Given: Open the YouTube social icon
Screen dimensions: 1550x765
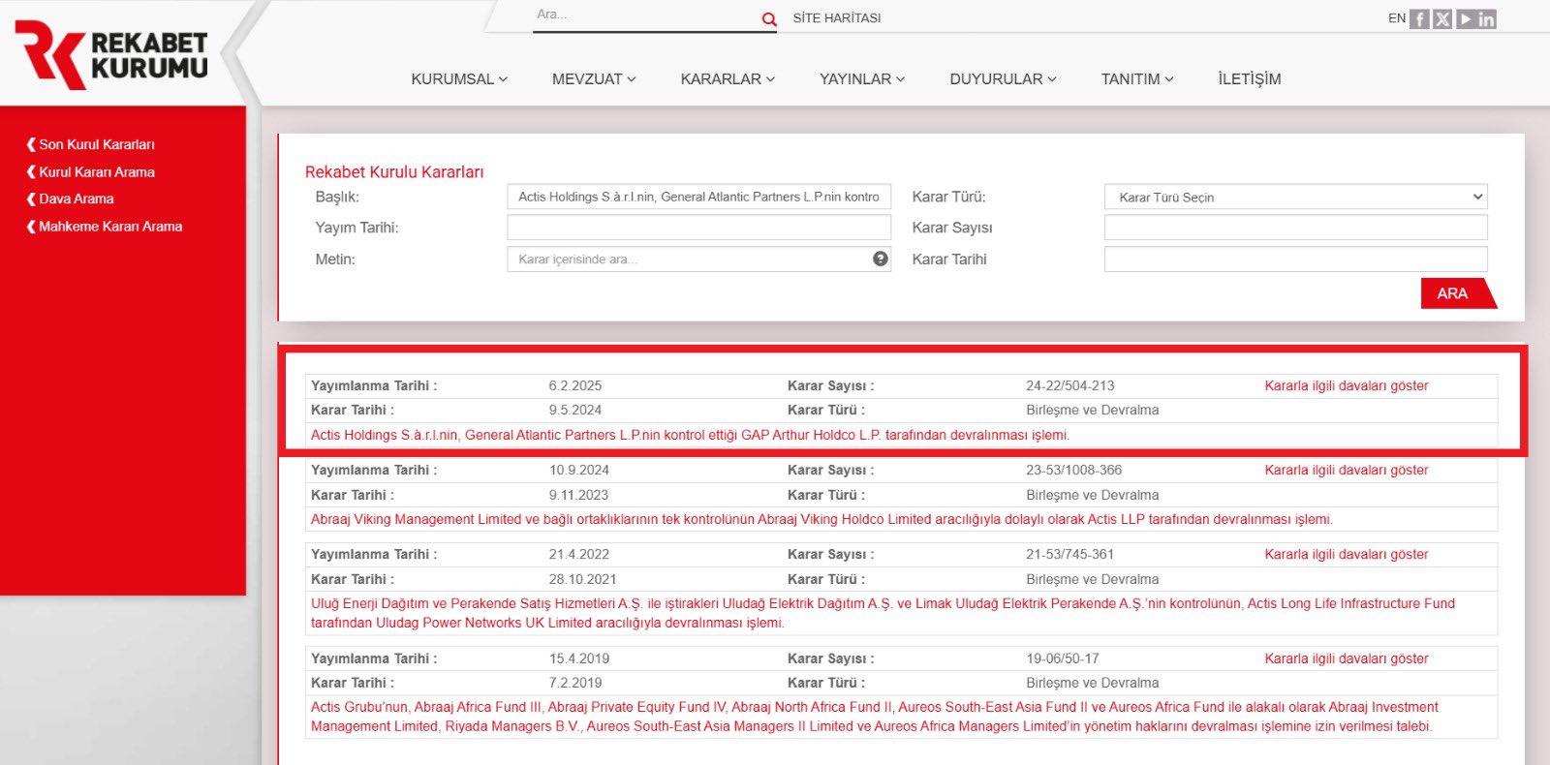Looking at the screenshot, I should tap(1465, 18).
